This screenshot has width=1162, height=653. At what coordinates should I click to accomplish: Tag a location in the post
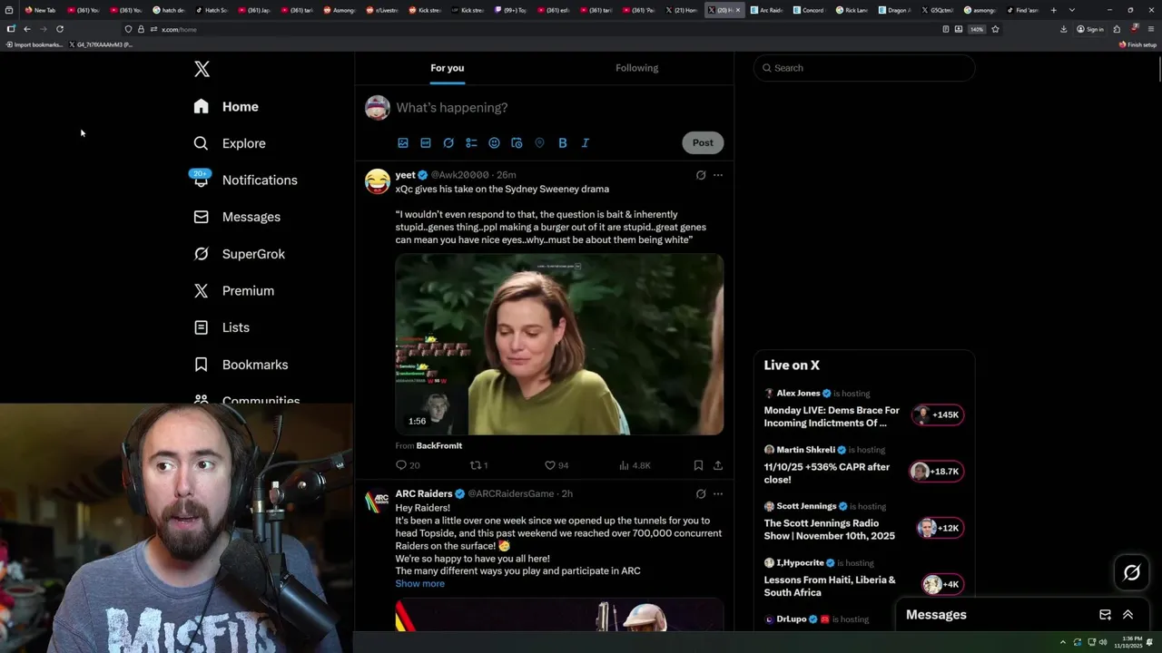pos(539,142)
